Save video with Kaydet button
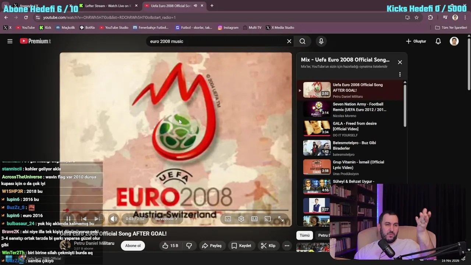The width and height of the screenshot is (471, 265). [x=241, y=246]
